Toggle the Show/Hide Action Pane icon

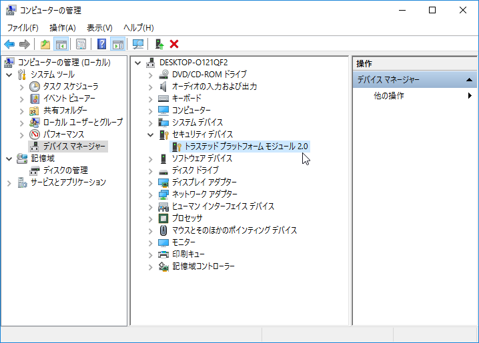[x=117, y=45]
